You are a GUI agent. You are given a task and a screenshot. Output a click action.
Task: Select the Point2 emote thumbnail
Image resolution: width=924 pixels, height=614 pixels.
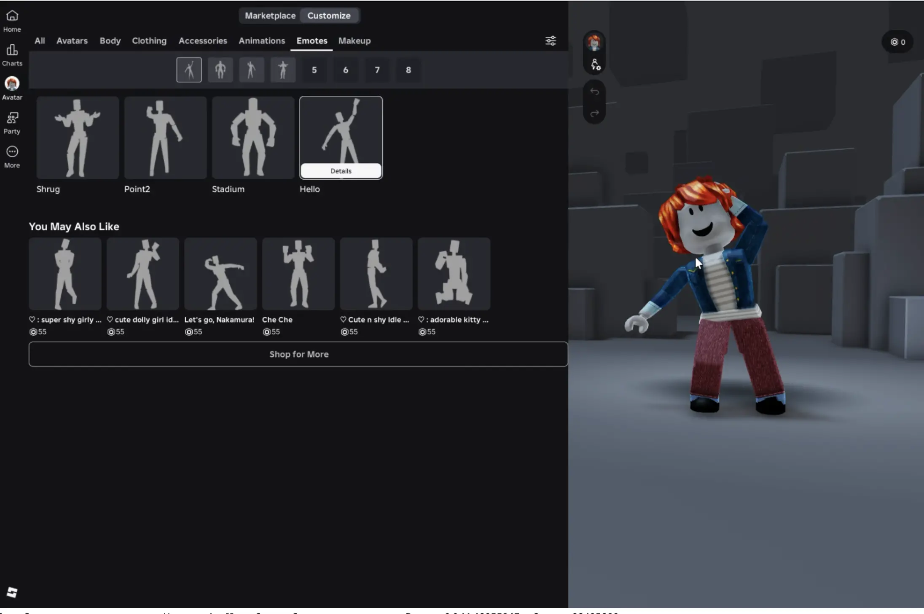pos(165,137)
